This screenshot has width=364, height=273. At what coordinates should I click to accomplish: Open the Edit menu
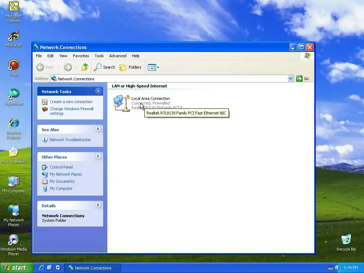(50, 56)
